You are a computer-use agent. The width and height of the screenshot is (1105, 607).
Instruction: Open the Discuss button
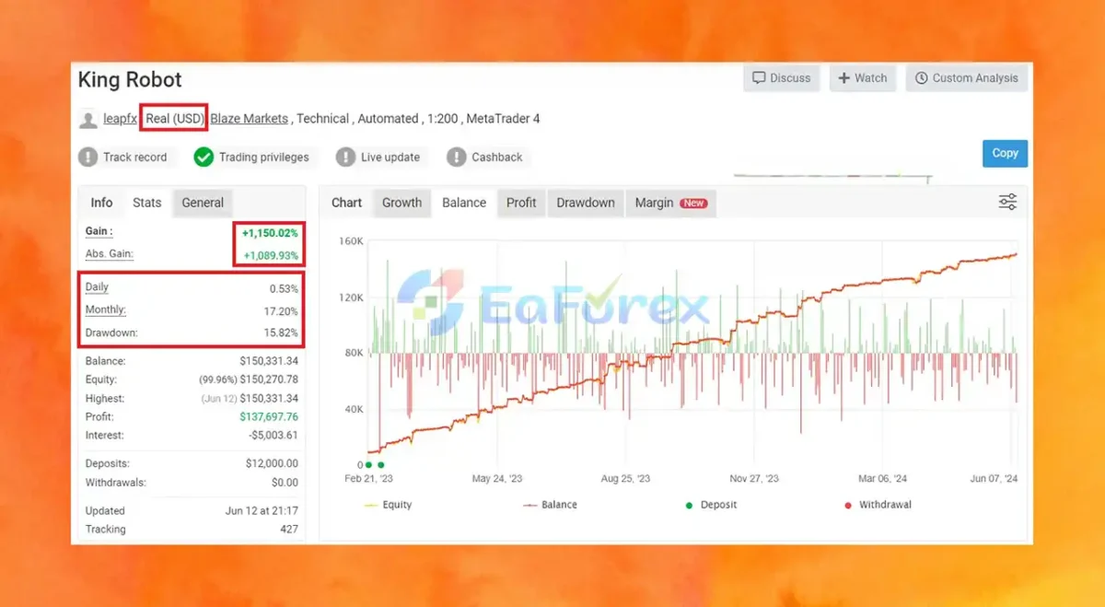(x=782, y=78)
